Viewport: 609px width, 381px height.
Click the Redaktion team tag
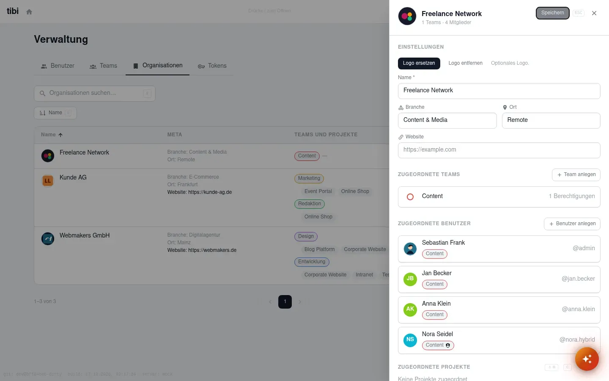point(310,204)
